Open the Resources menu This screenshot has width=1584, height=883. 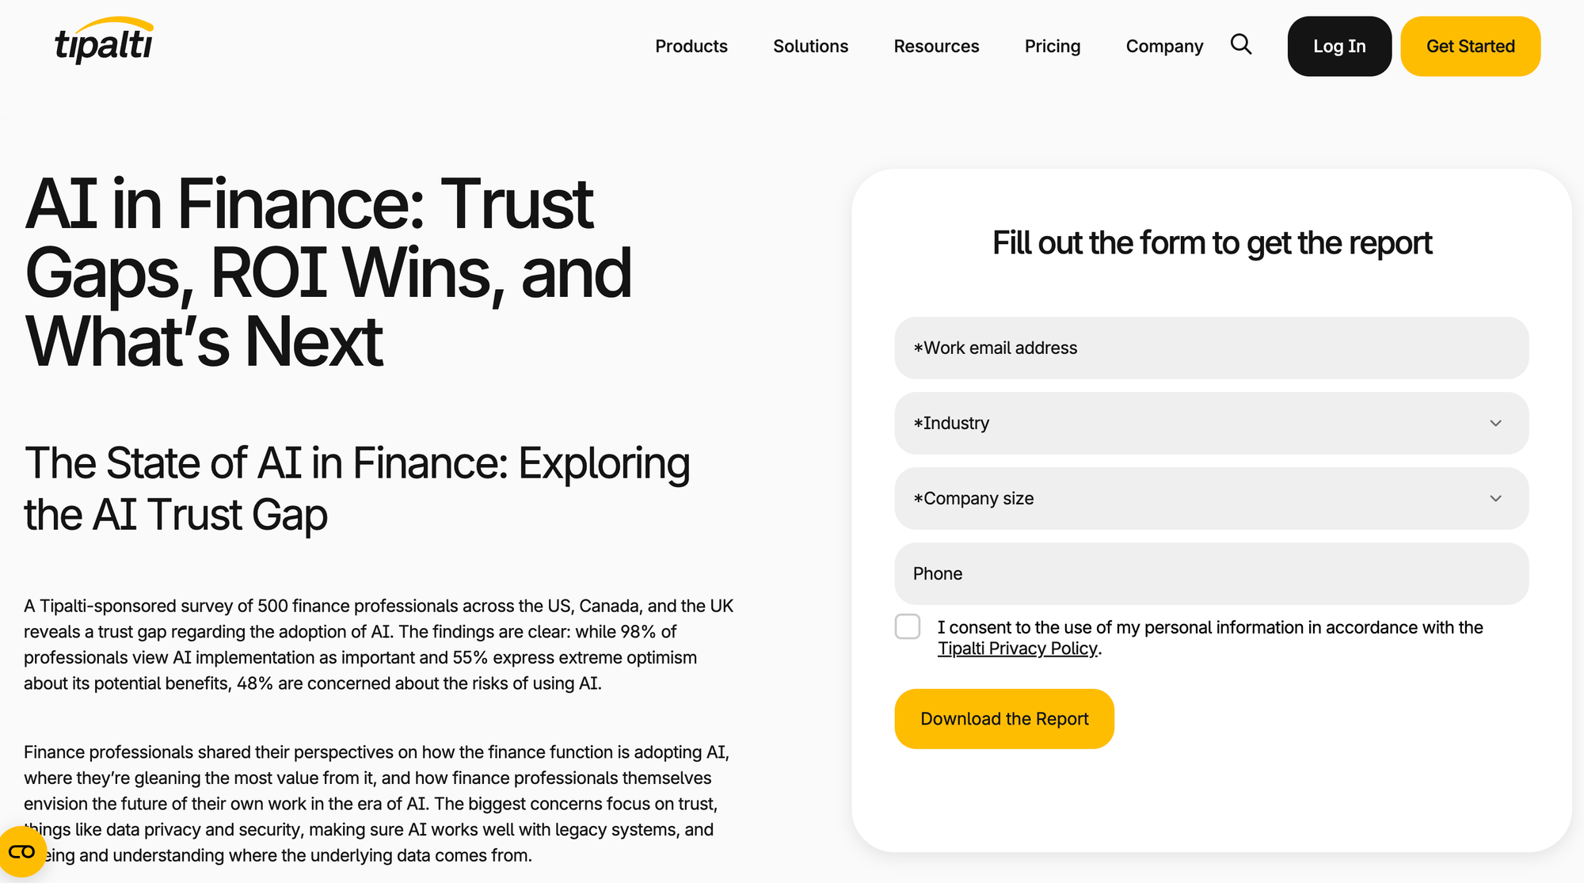[936, 47]
